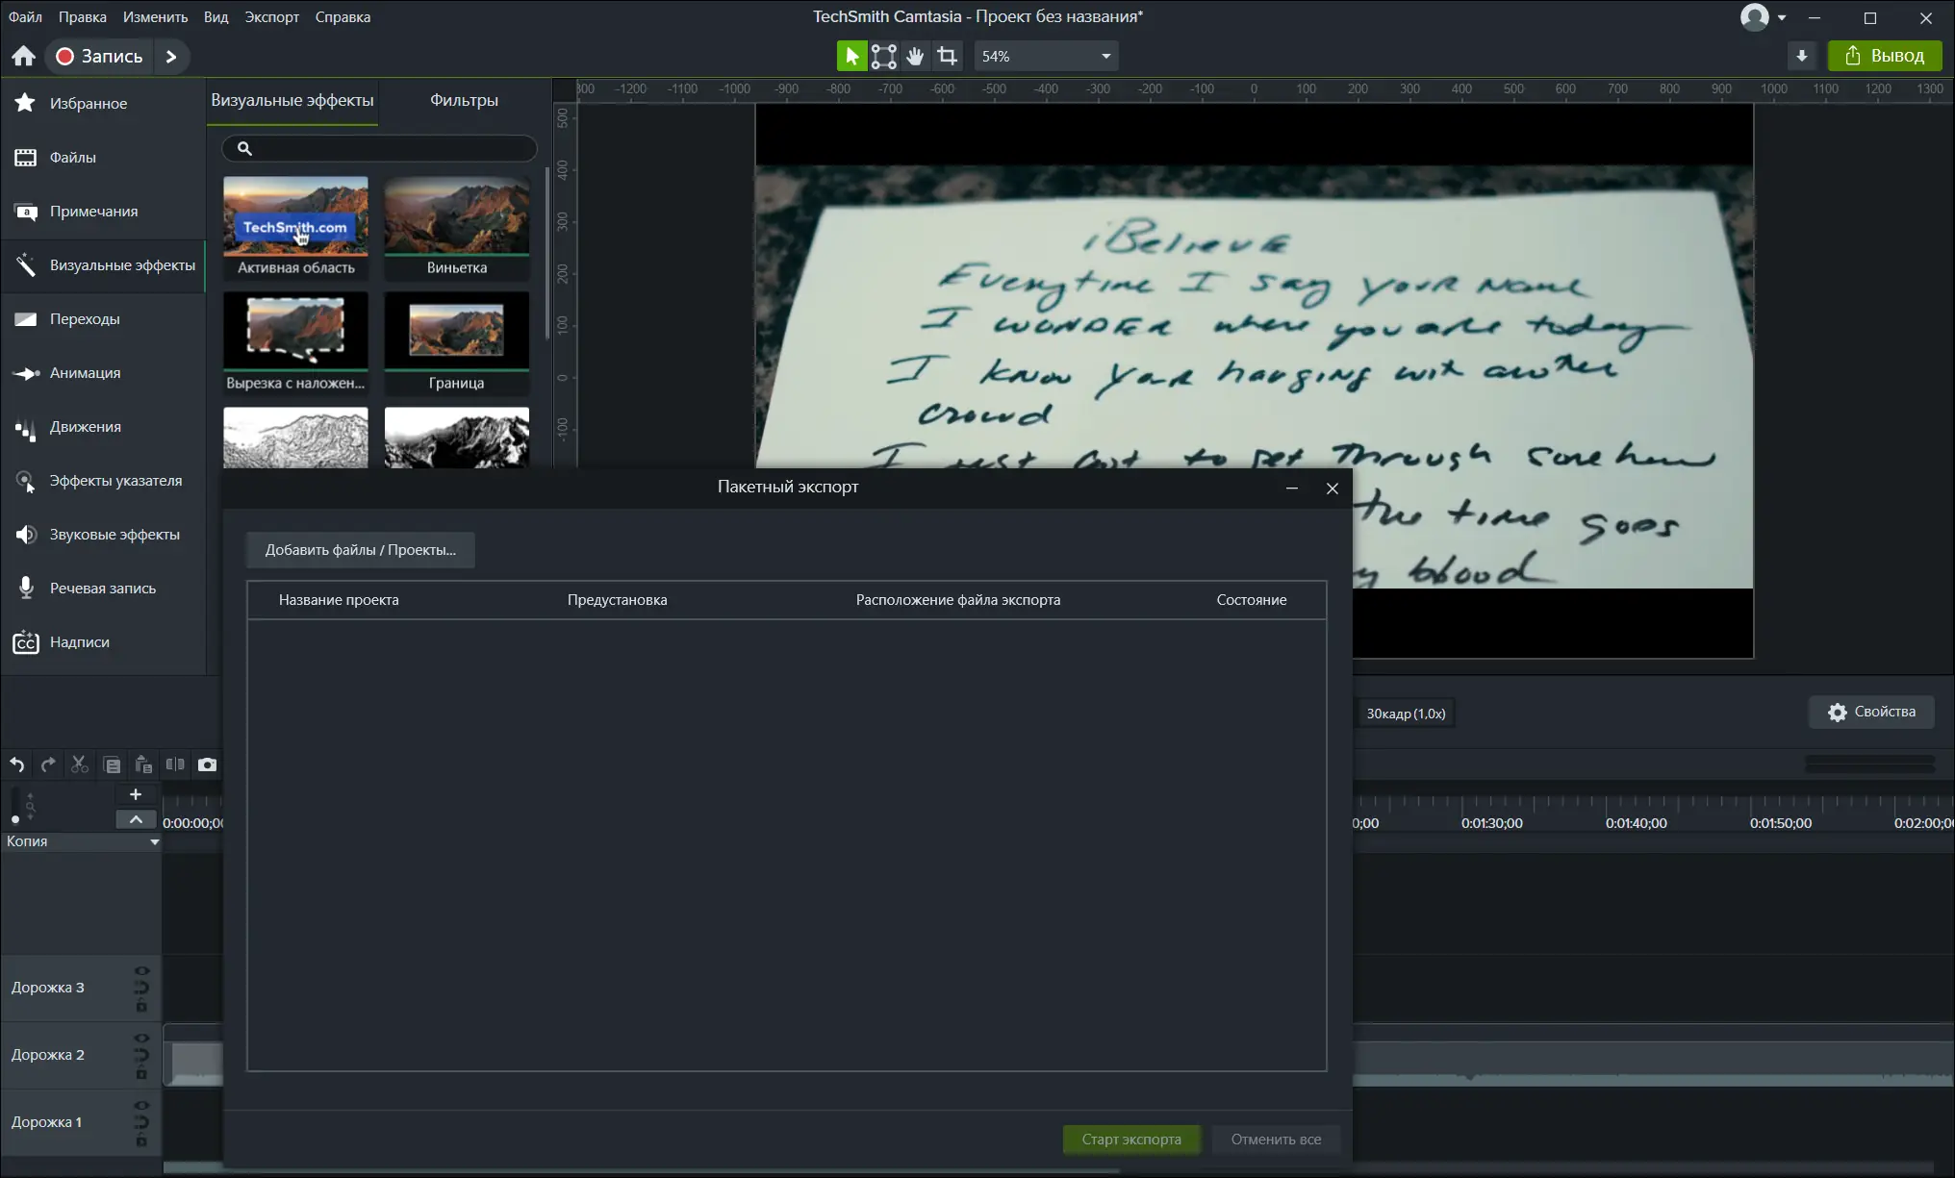The height and width of the screenshot is (1178, 1955).
Task: Expand the Копия track dropdown
Action: tap(154, 841)
